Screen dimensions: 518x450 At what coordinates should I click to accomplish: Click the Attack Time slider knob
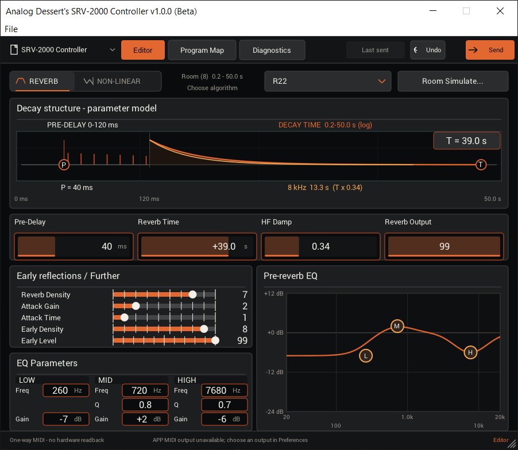coord(125,317)
